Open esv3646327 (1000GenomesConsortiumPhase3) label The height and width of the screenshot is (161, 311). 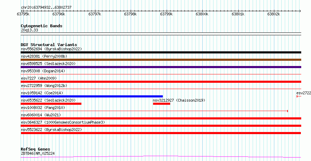pyautogui.click(x=63, y=122)
